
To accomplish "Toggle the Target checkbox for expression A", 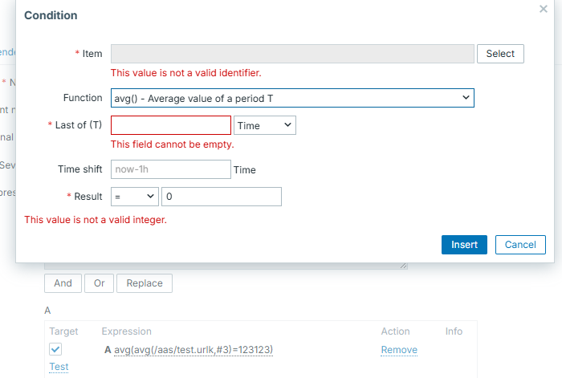I will point(55,349).
